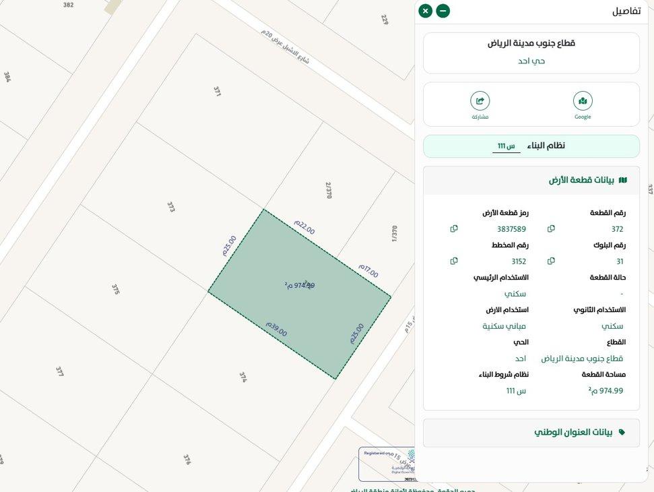
Task: Copy parcel code 3837589 with its copy icon
Action: [x=454, y=228]
